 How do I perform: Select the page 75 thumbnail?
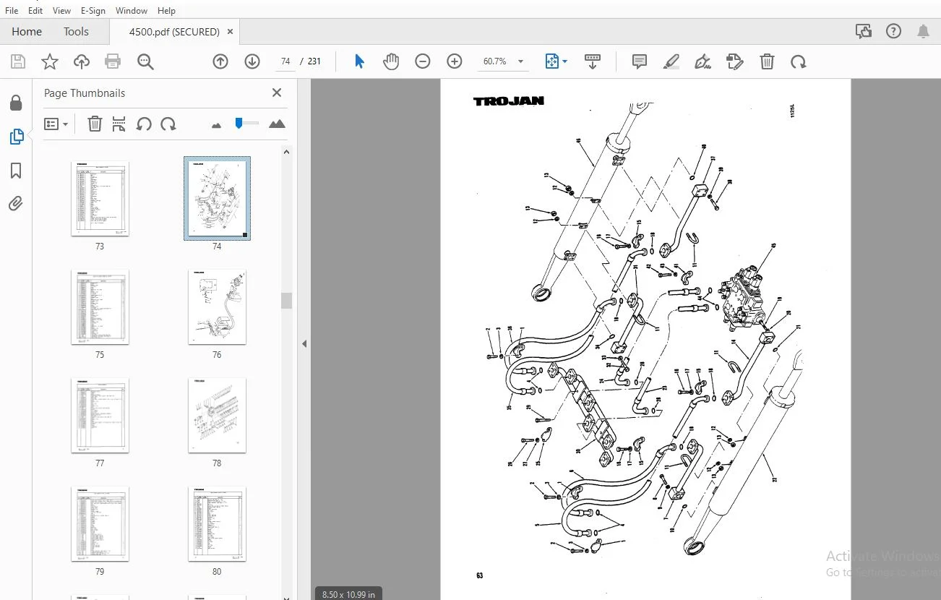[x=100, y=307]
